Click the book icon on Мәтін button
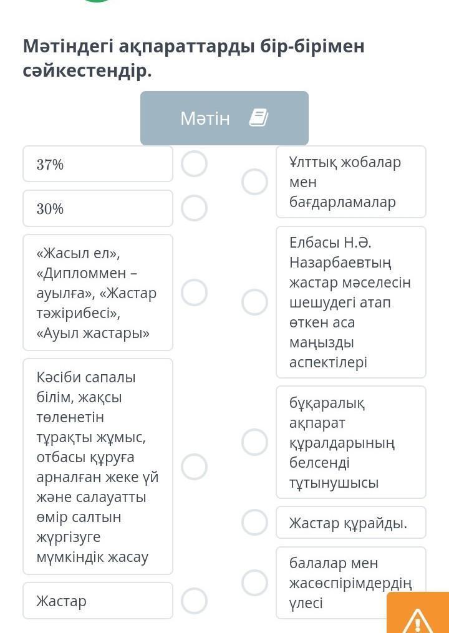Viewport: 449px width, 633px height. click(258, 118)
